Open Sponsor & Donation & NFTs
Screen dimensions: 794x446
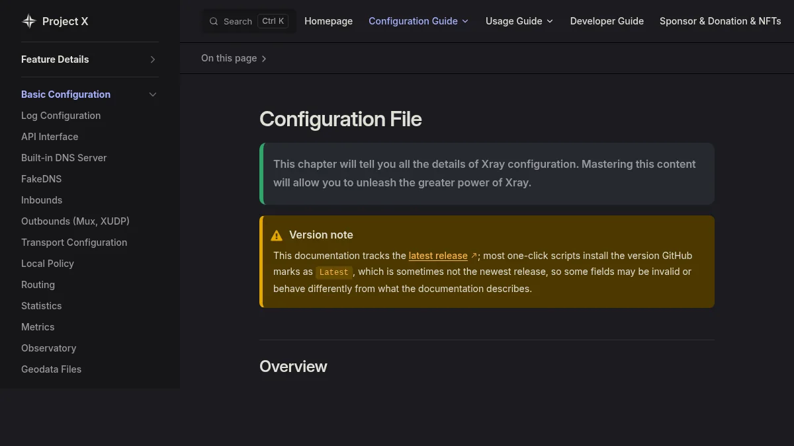(720, 21)
